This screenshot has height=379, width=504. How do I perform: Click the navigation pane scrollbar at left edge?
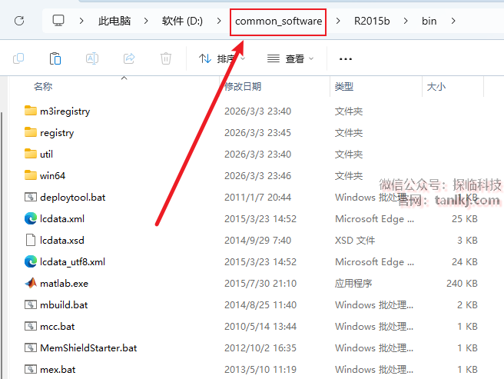pyautogui.click(x=2, y=244)
